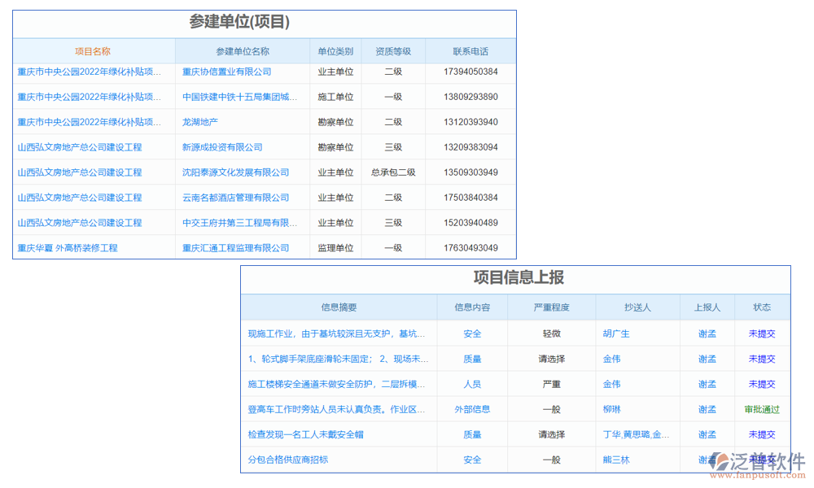This screenshot has width=814, height=488.
Task: Click the 审批通过 status of the 登高车 row
Action: pos(762,409)
